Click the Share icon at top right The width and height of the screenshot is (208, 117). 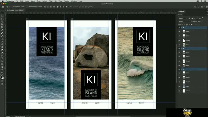[207, 7]
